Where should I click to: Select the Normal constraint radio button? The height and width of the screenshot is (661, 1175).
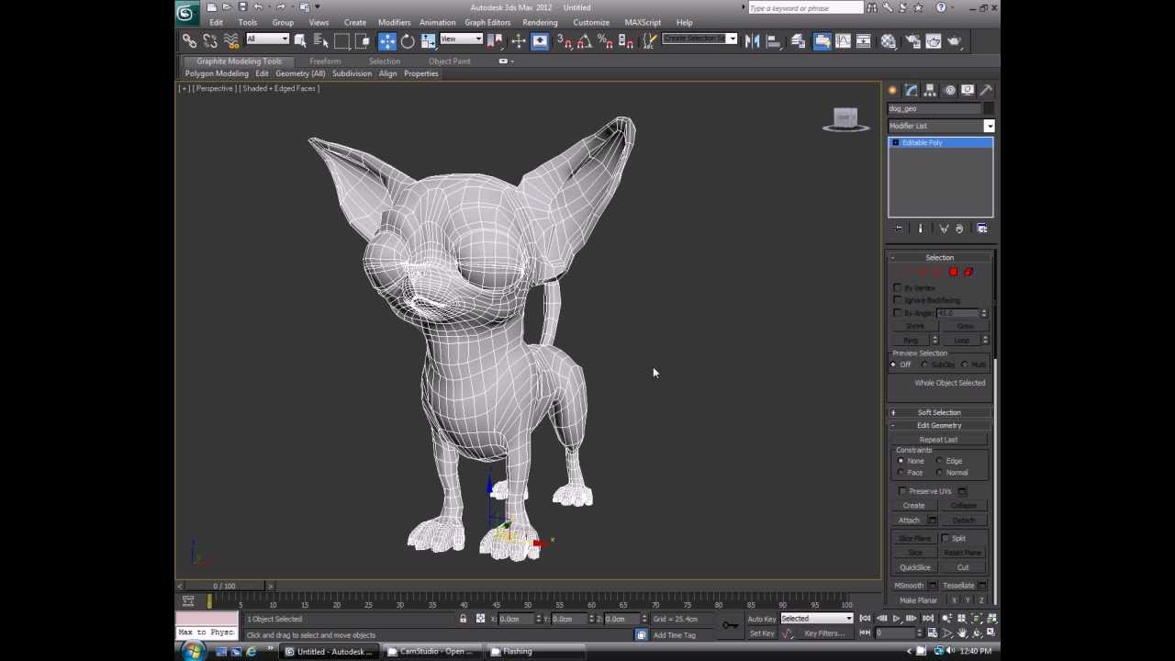click(x=940, y=473)
